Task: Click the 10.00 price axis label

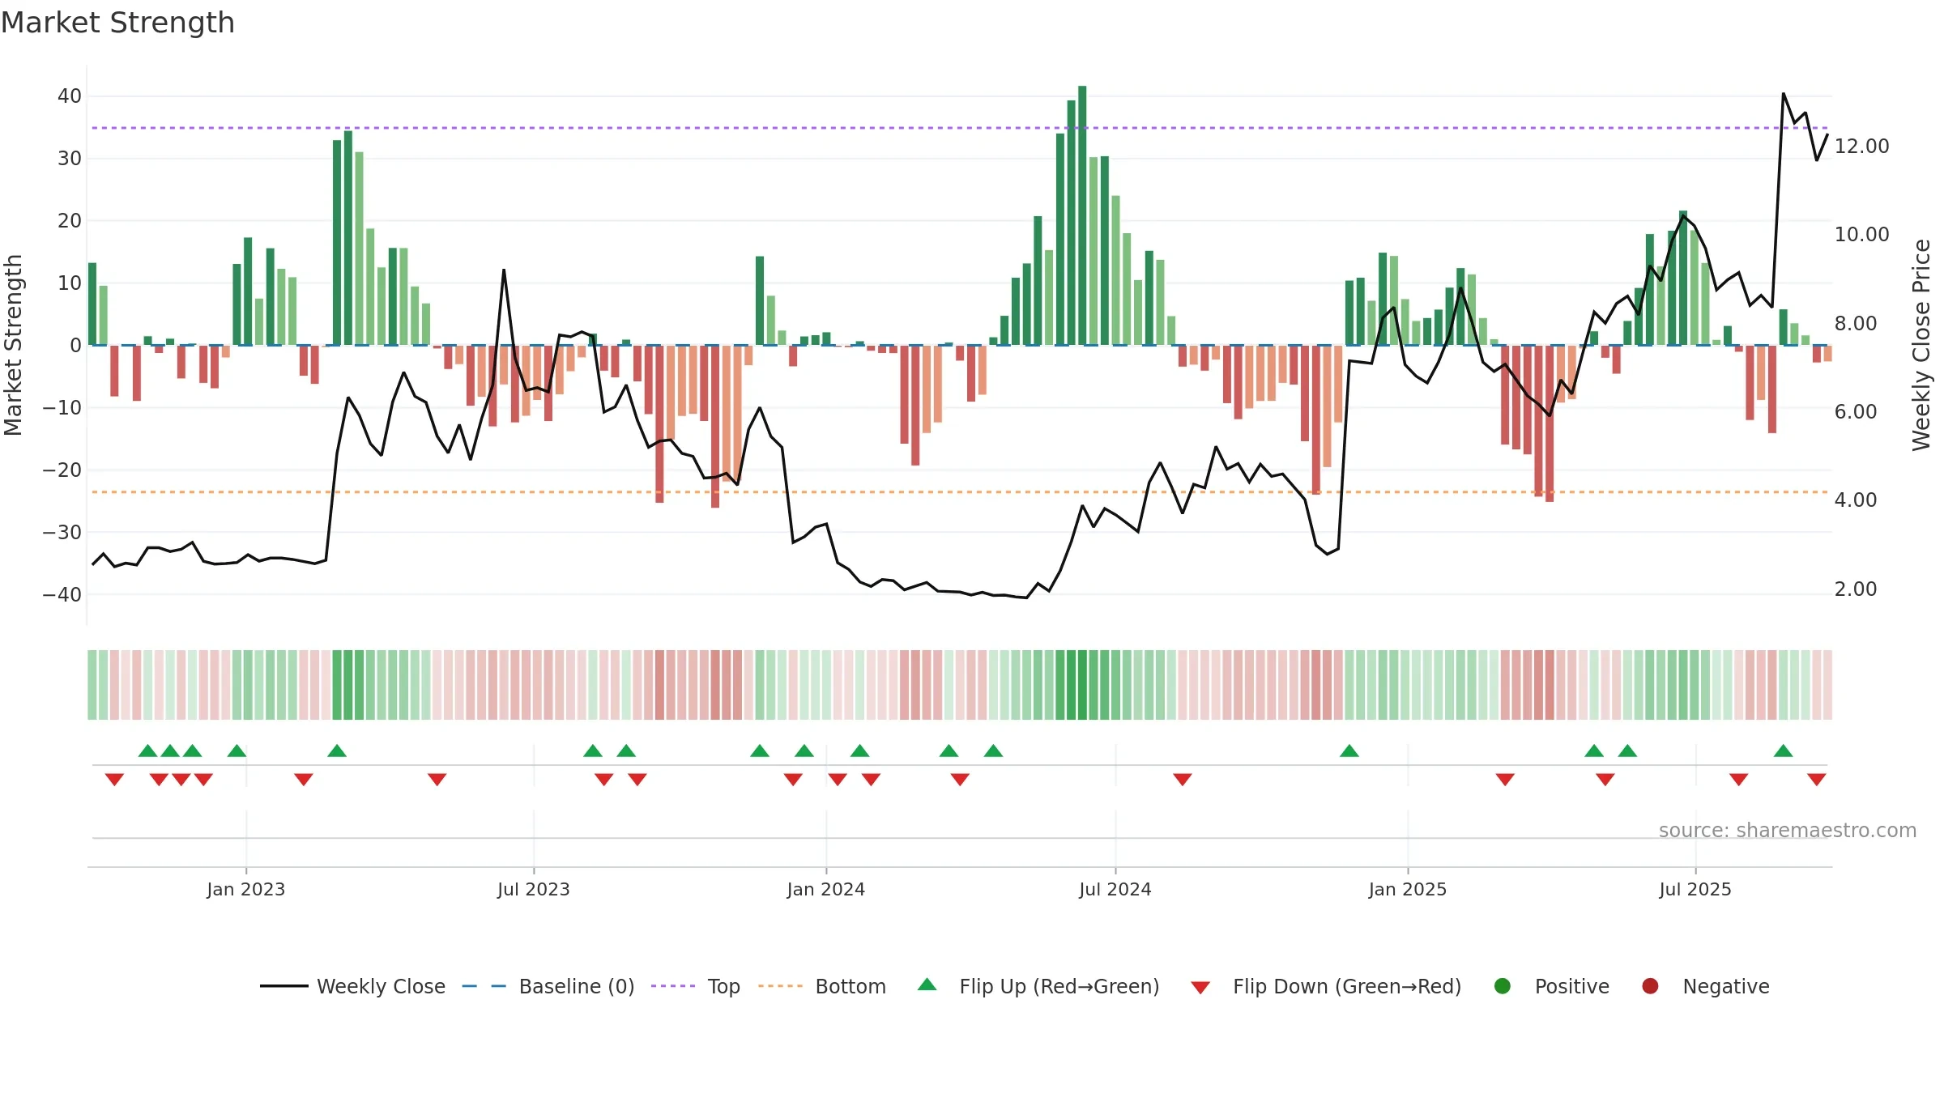Action: pyautogui.click(x=1861, y=234)
